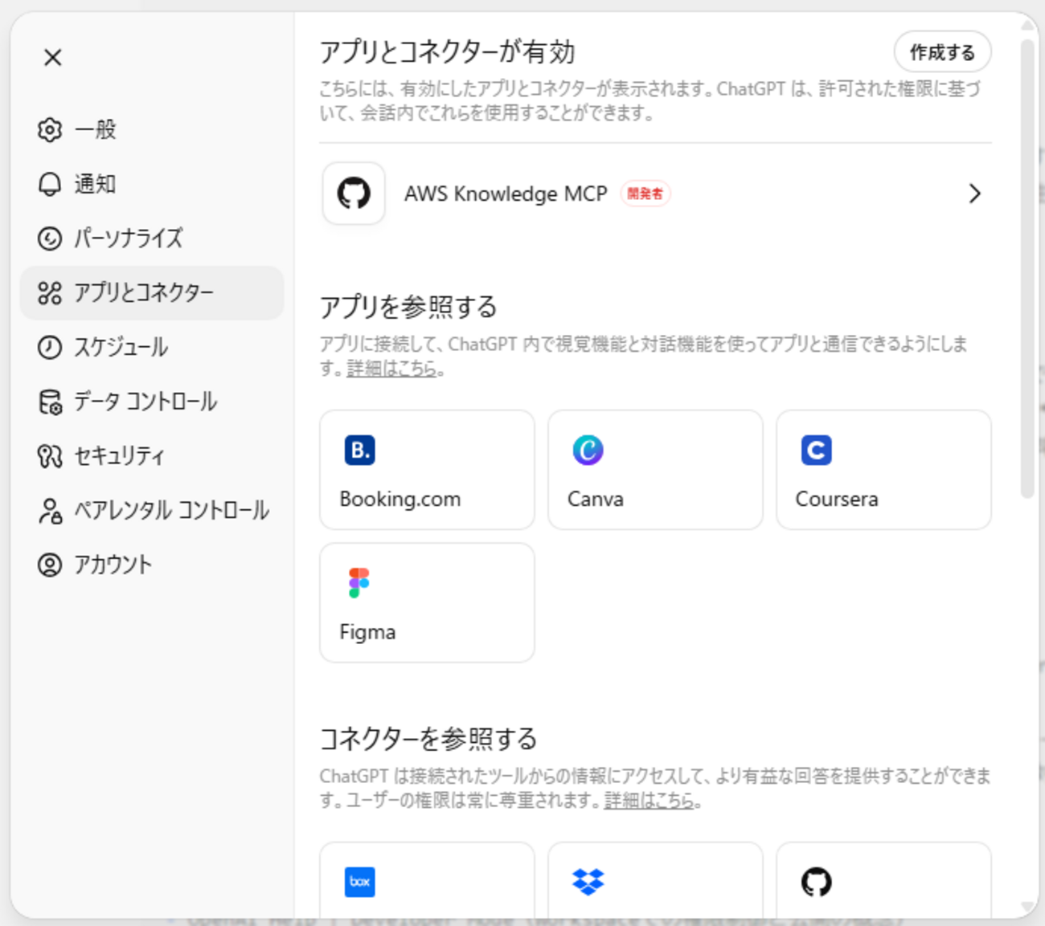Open the Figma app card
Screen dimensions: 1045x926
point(426,602)
